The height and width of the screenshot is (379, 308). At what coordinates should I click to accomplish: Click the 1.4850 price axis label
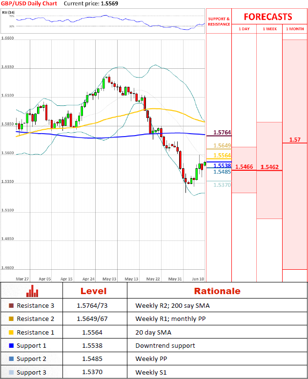pos(7,239)
